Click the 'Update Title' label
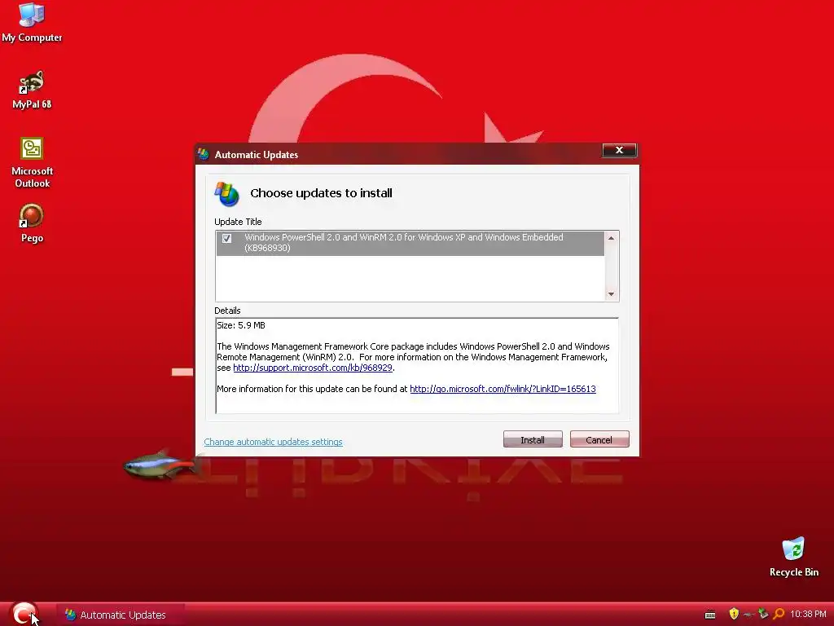 [238, 222]
